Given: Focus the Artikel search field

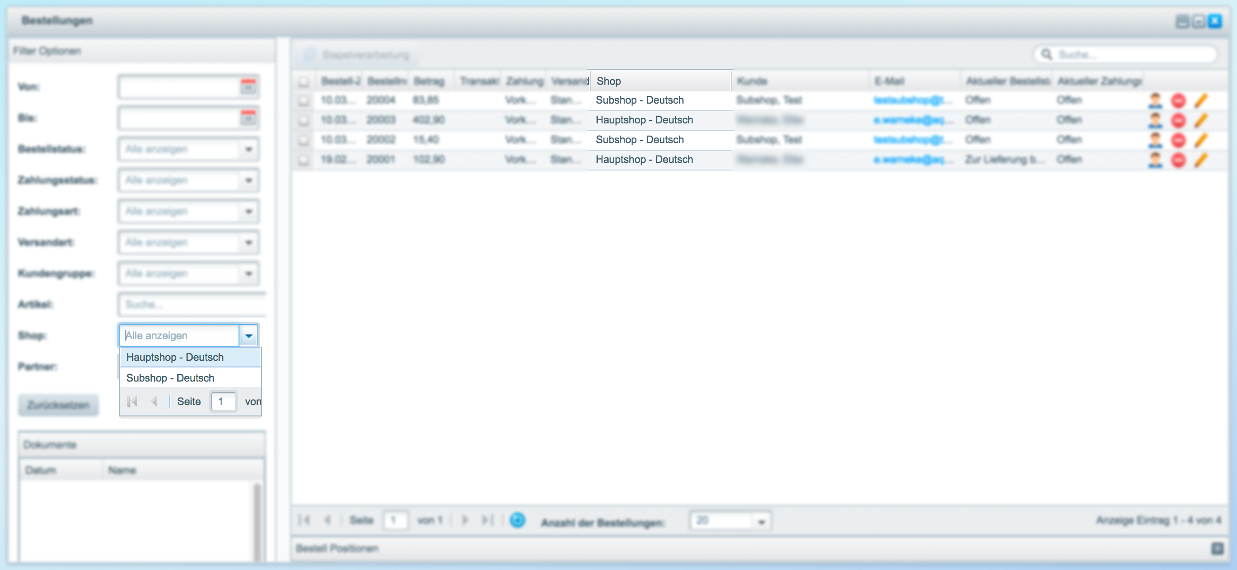Looking at the screenshot, I should (192, 304).
